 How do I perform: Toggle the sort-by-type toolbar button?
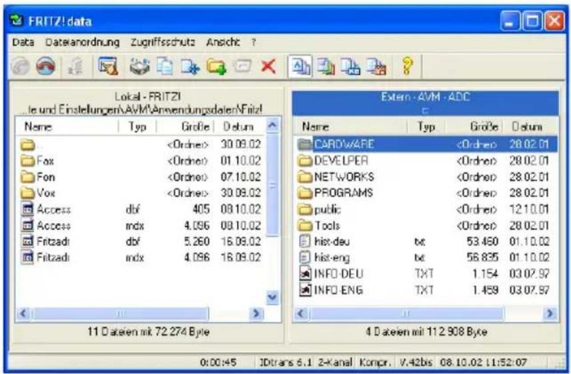pyautogui.click(x=326, y=67)
